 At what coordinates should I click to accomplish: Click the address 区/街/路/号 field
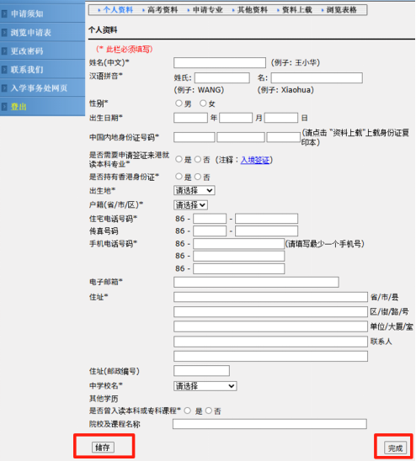pos(270,311)
